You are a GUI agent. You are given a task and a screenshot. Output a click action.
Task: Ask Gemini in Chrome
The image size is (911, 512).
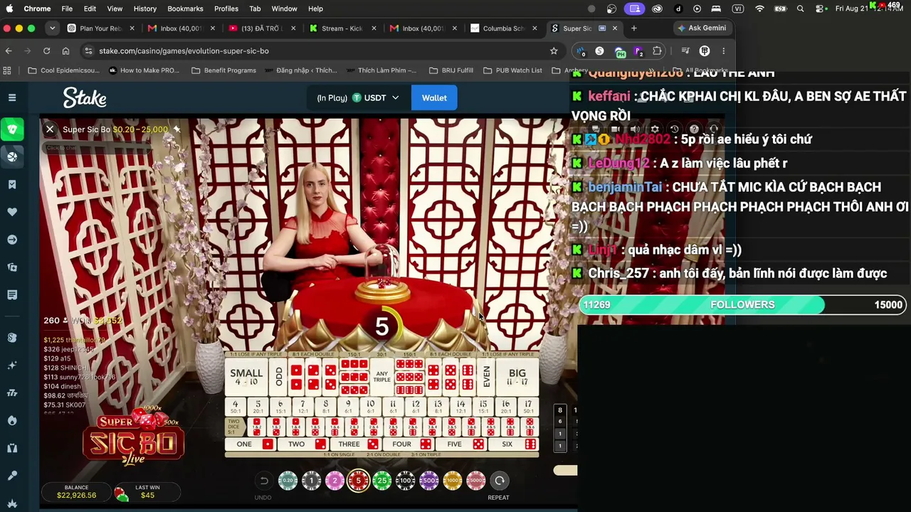702,28
